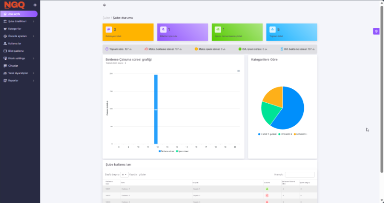Click the Bekleyen bilet card icon

[x=109, y=29]
